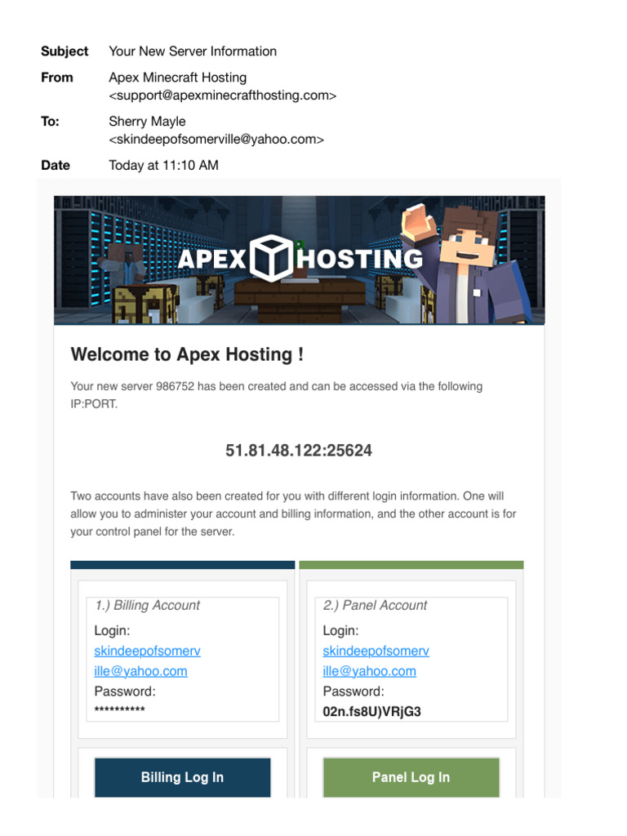627x836 pixels.
Task: Click the masked billing password asterisks
Action: click(x=119, y=709)
